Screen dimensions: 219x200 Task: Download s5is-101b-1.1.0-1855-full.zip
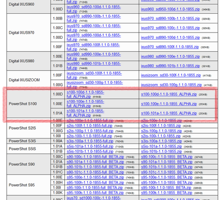(90, 152)
